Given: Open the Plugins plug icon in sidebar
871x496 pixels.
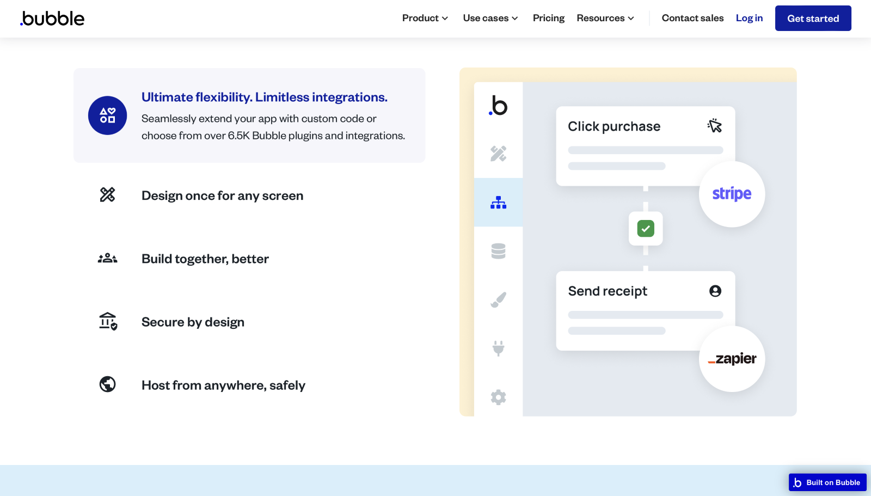Looking at the screenshot, I should [498, 348].
